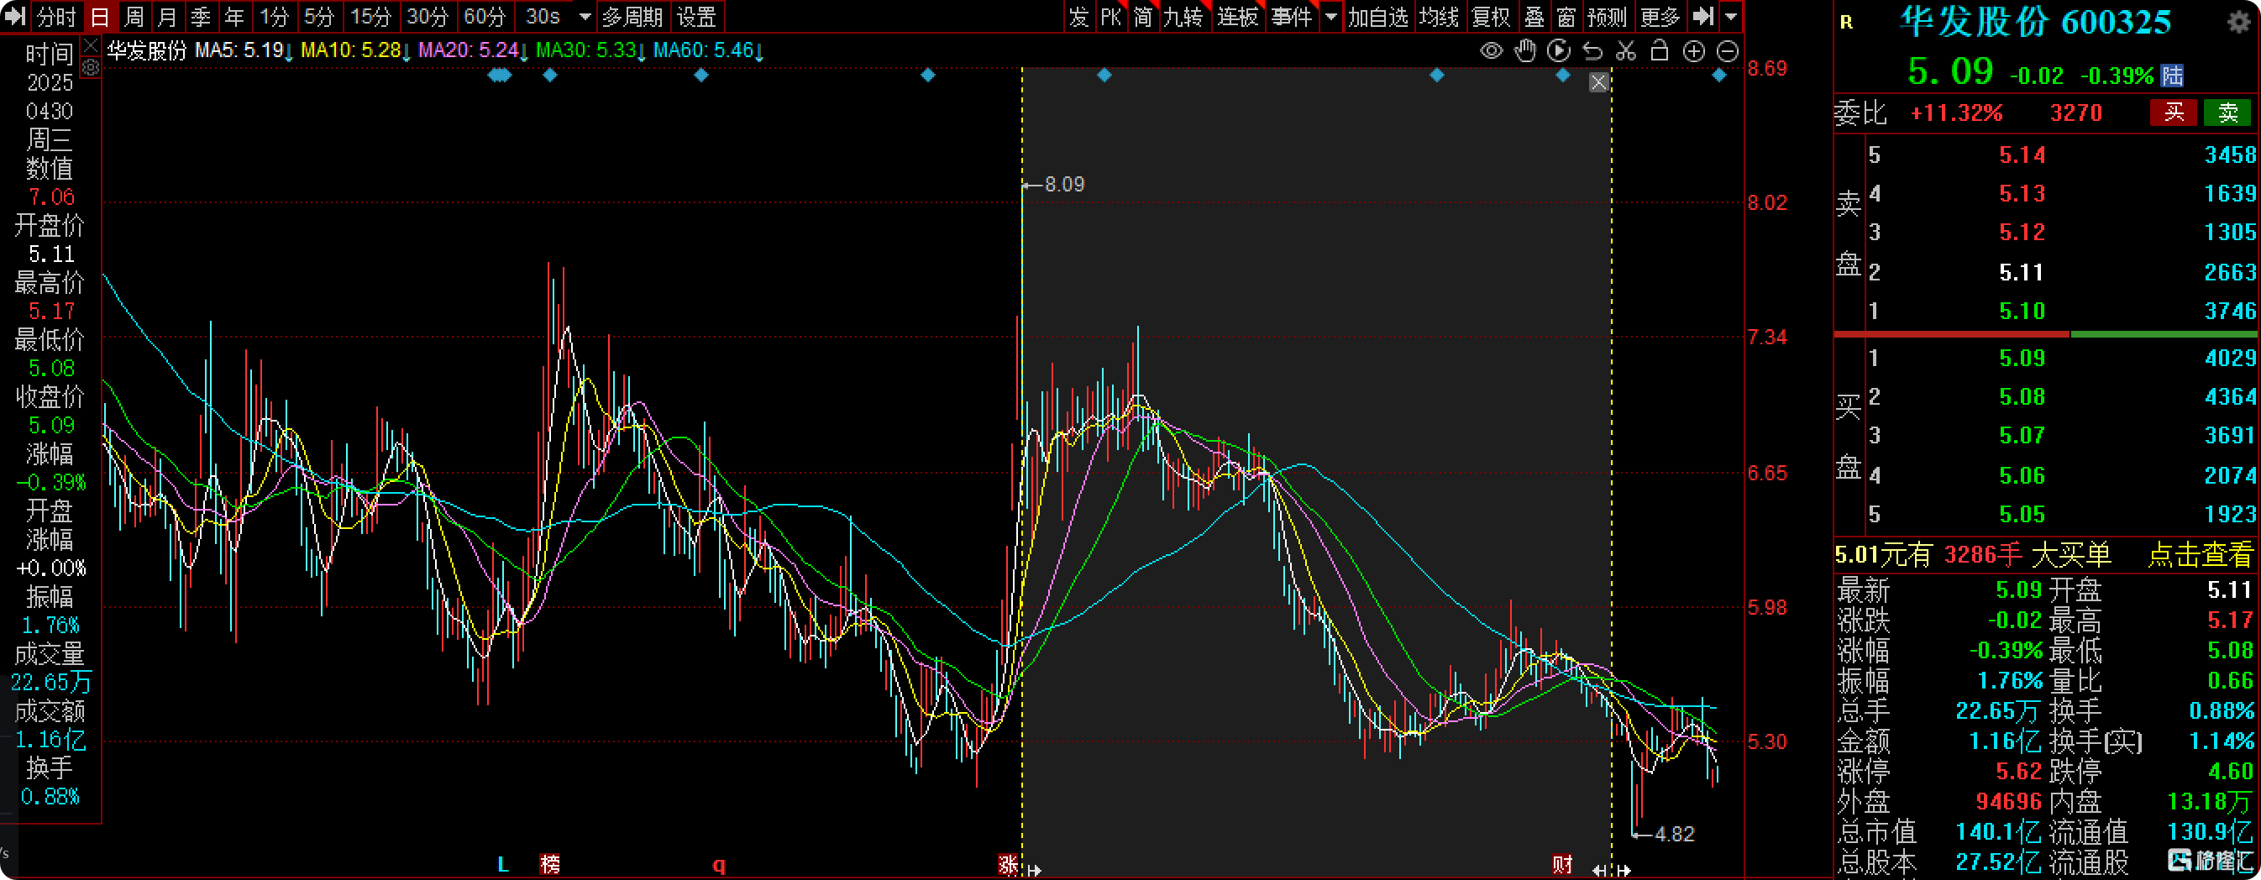Expand the far-right toolbar dropdown arrow

coord(1731,16)
